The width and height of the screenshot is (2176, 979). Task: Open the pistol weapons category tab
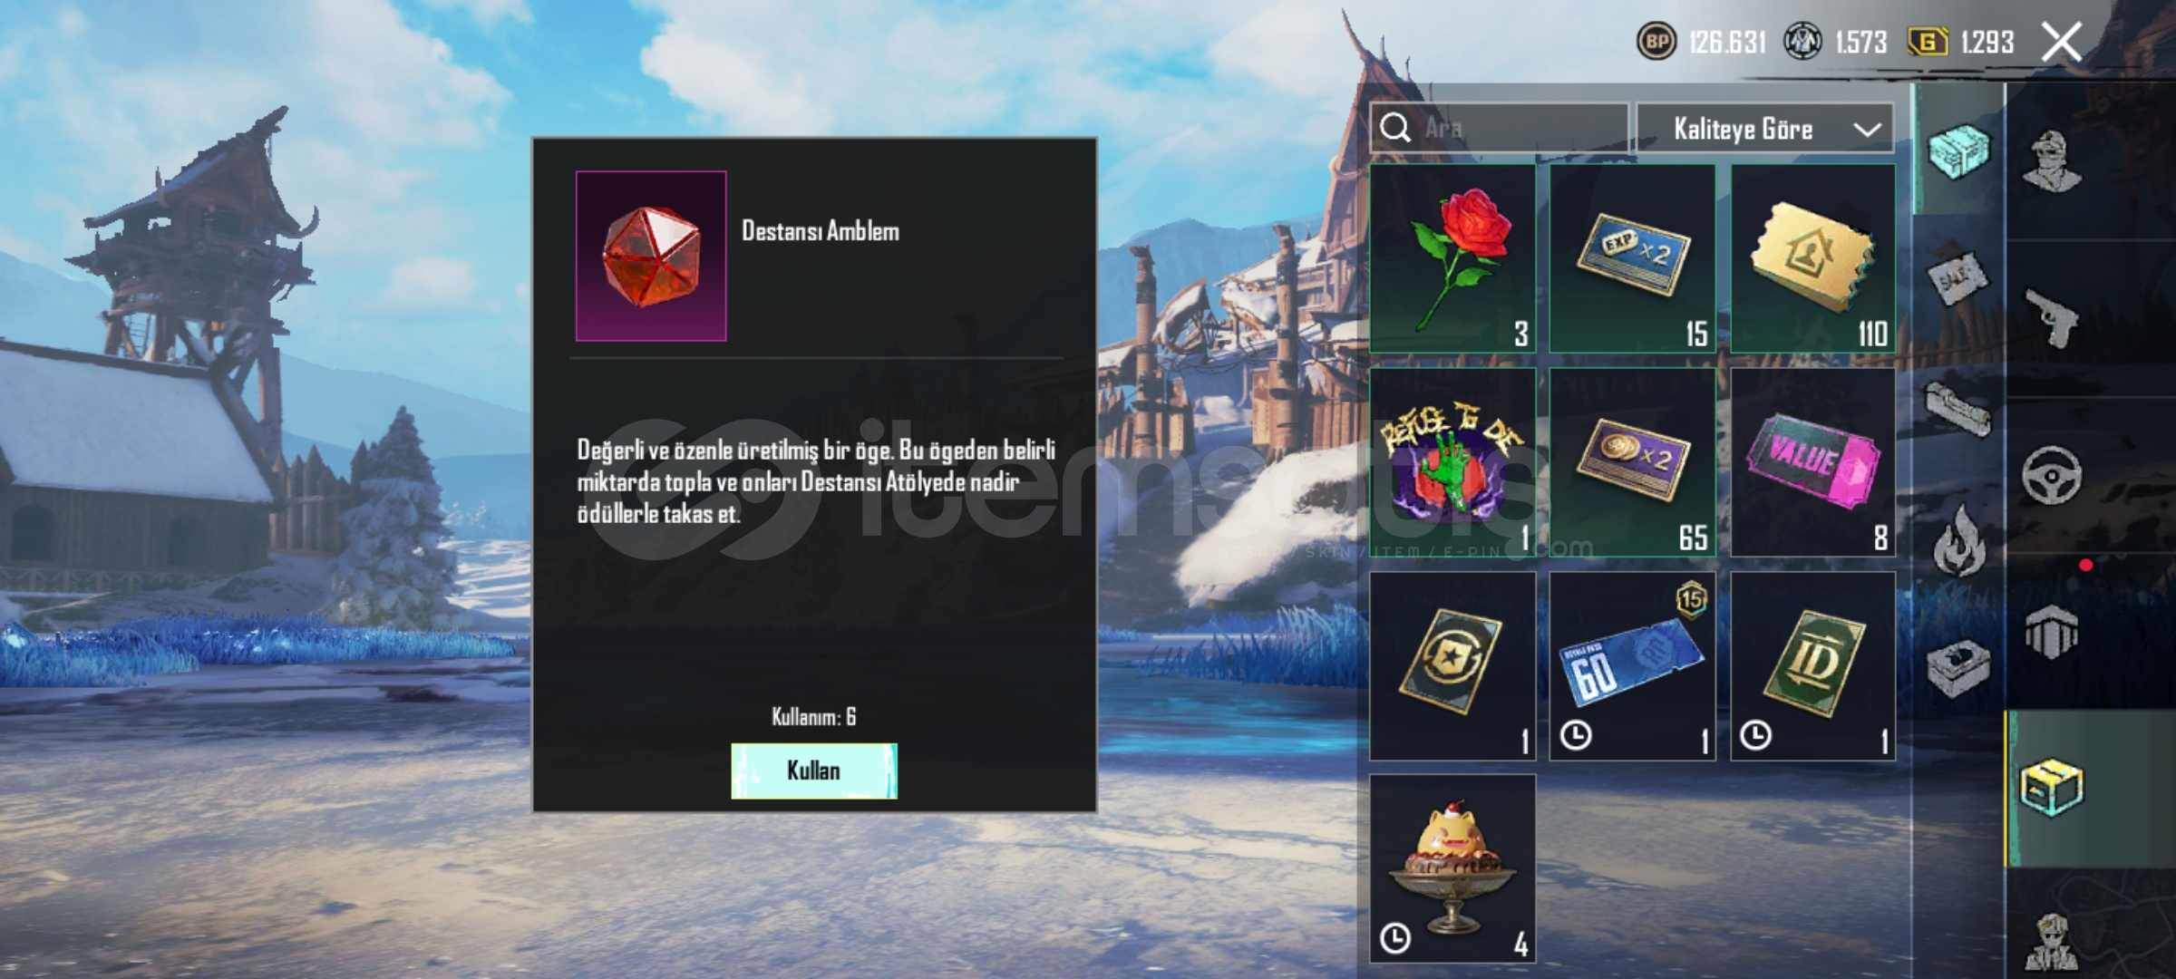click(x=2053, y=317)
